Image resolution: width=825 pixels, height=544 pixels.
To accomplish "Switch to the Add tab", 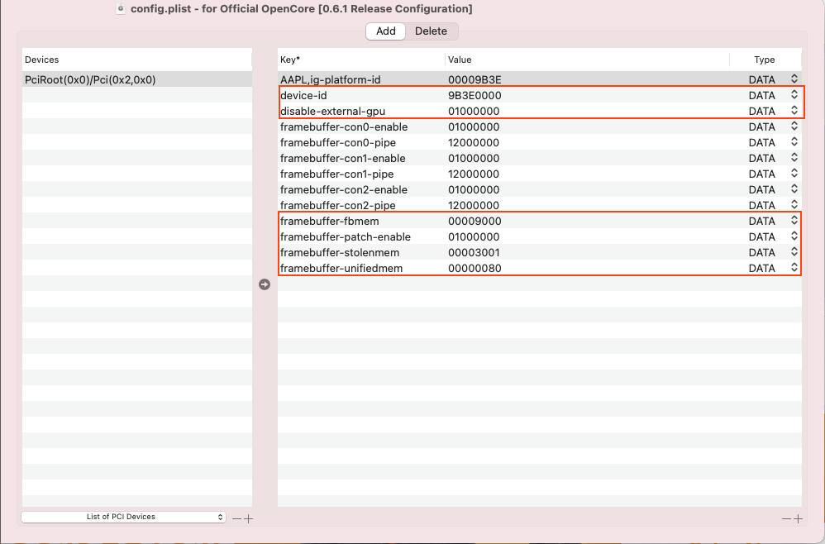I will pos(386,31).
